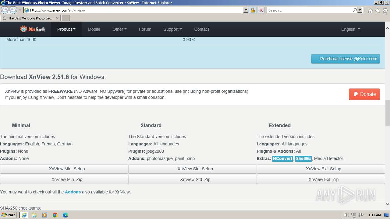Open the recent pages dropdown arrow
The height and width of the screenshot is (219, 390).
click(20, 10)
